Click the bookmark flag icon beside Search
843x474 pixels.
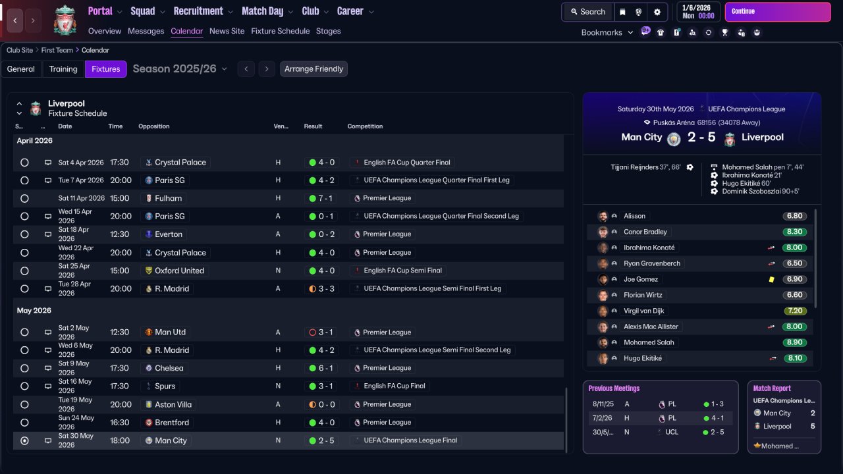623,12
